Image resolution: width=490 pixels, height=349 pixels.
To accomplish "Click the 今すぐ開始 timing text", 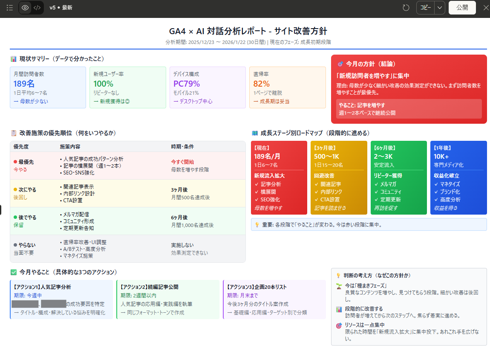I will (x=182, y=162).
